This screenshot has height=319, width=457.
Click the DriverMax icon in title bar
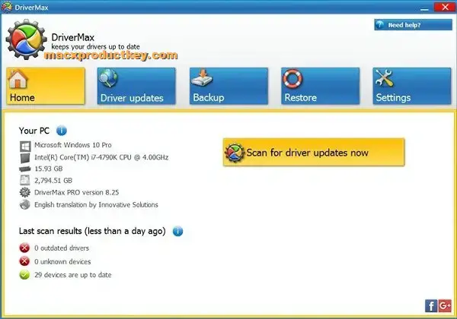7,7
